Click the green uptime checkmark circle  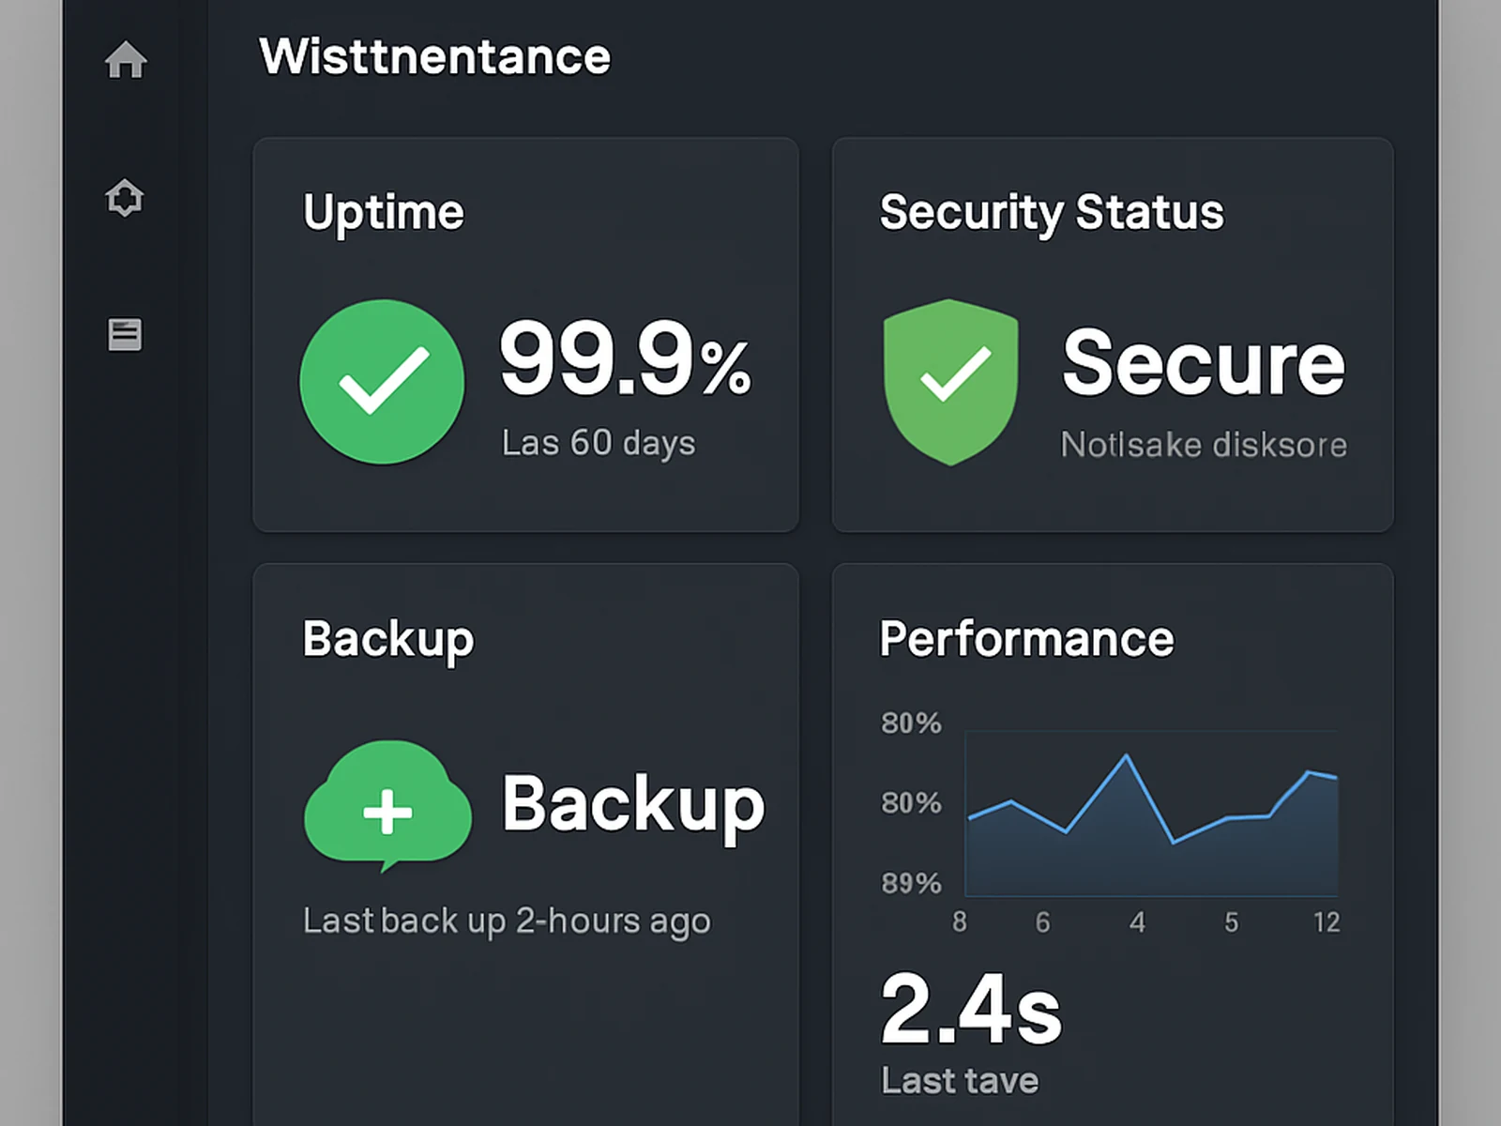click(x=382, y=382)
